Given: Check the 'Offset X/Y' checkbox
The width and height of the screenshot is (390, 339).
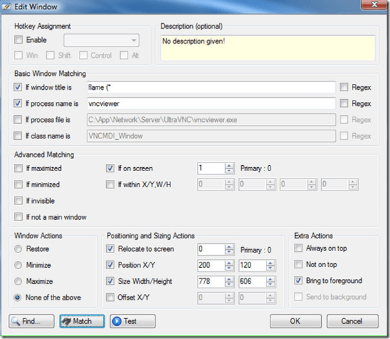Looking at the screenshot, I should coord(110,297).
